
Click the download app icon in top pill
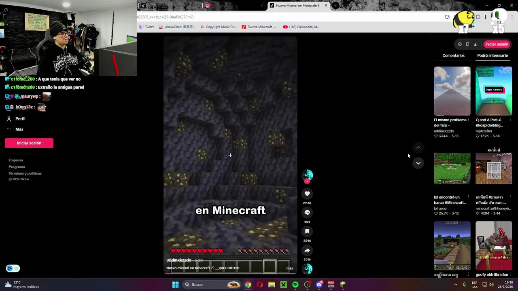click(x=475, y=44)
